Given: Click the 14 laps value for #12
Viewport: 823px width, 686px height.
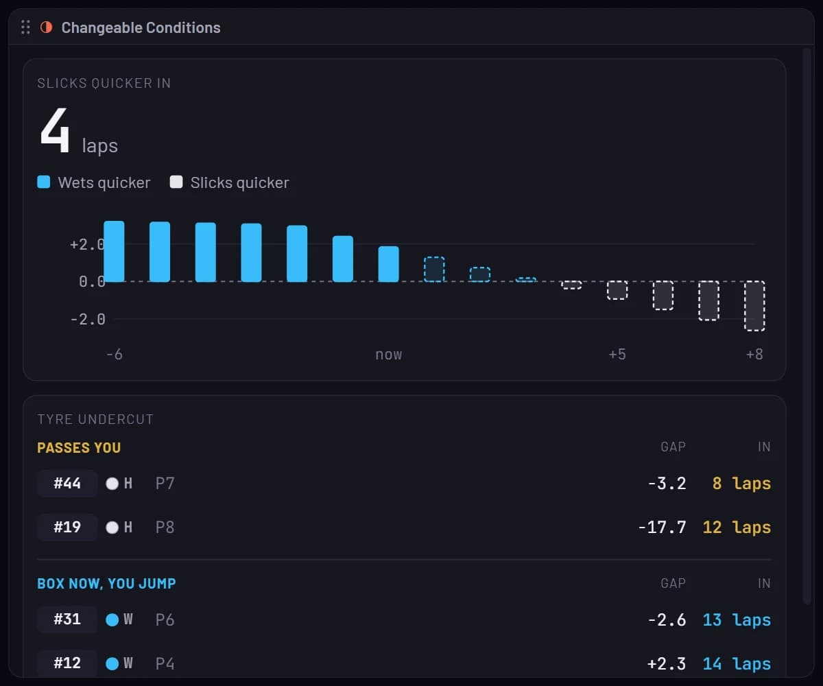Looking at the screenshot, I should click(737, 664).
